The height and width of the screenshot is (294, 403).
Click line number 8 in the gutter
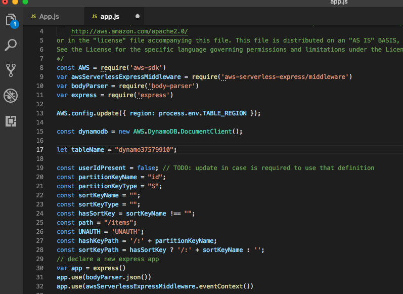tap(41, 68)
